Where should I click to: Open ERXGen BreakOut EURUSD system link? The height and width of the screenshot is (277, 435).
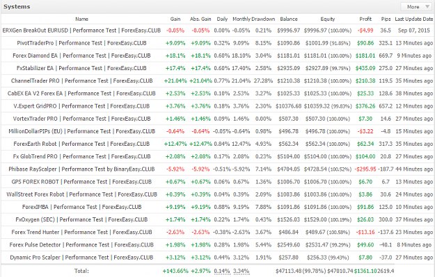tap(81, 31)
